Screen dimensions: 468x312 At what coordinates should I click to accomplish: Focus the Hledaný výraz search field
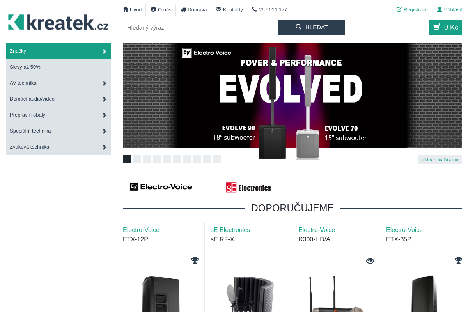coord(201,27)
